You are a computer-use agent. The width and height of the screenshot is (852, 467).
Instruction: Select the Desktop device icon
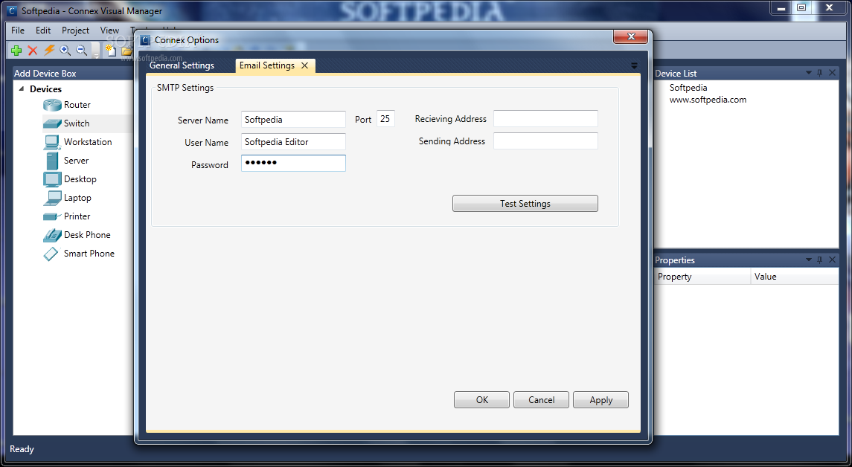[x=52, y=179]
